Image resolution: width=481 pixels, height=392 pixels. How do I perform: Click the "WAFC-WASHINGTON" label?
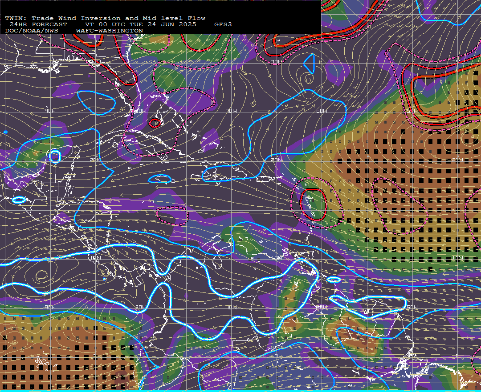click(110, 31)
